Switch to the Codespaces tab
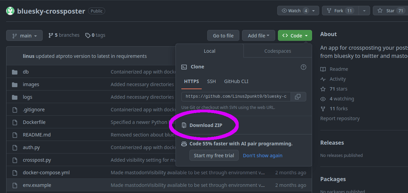The image size is (408, 193). click(278, 51)
